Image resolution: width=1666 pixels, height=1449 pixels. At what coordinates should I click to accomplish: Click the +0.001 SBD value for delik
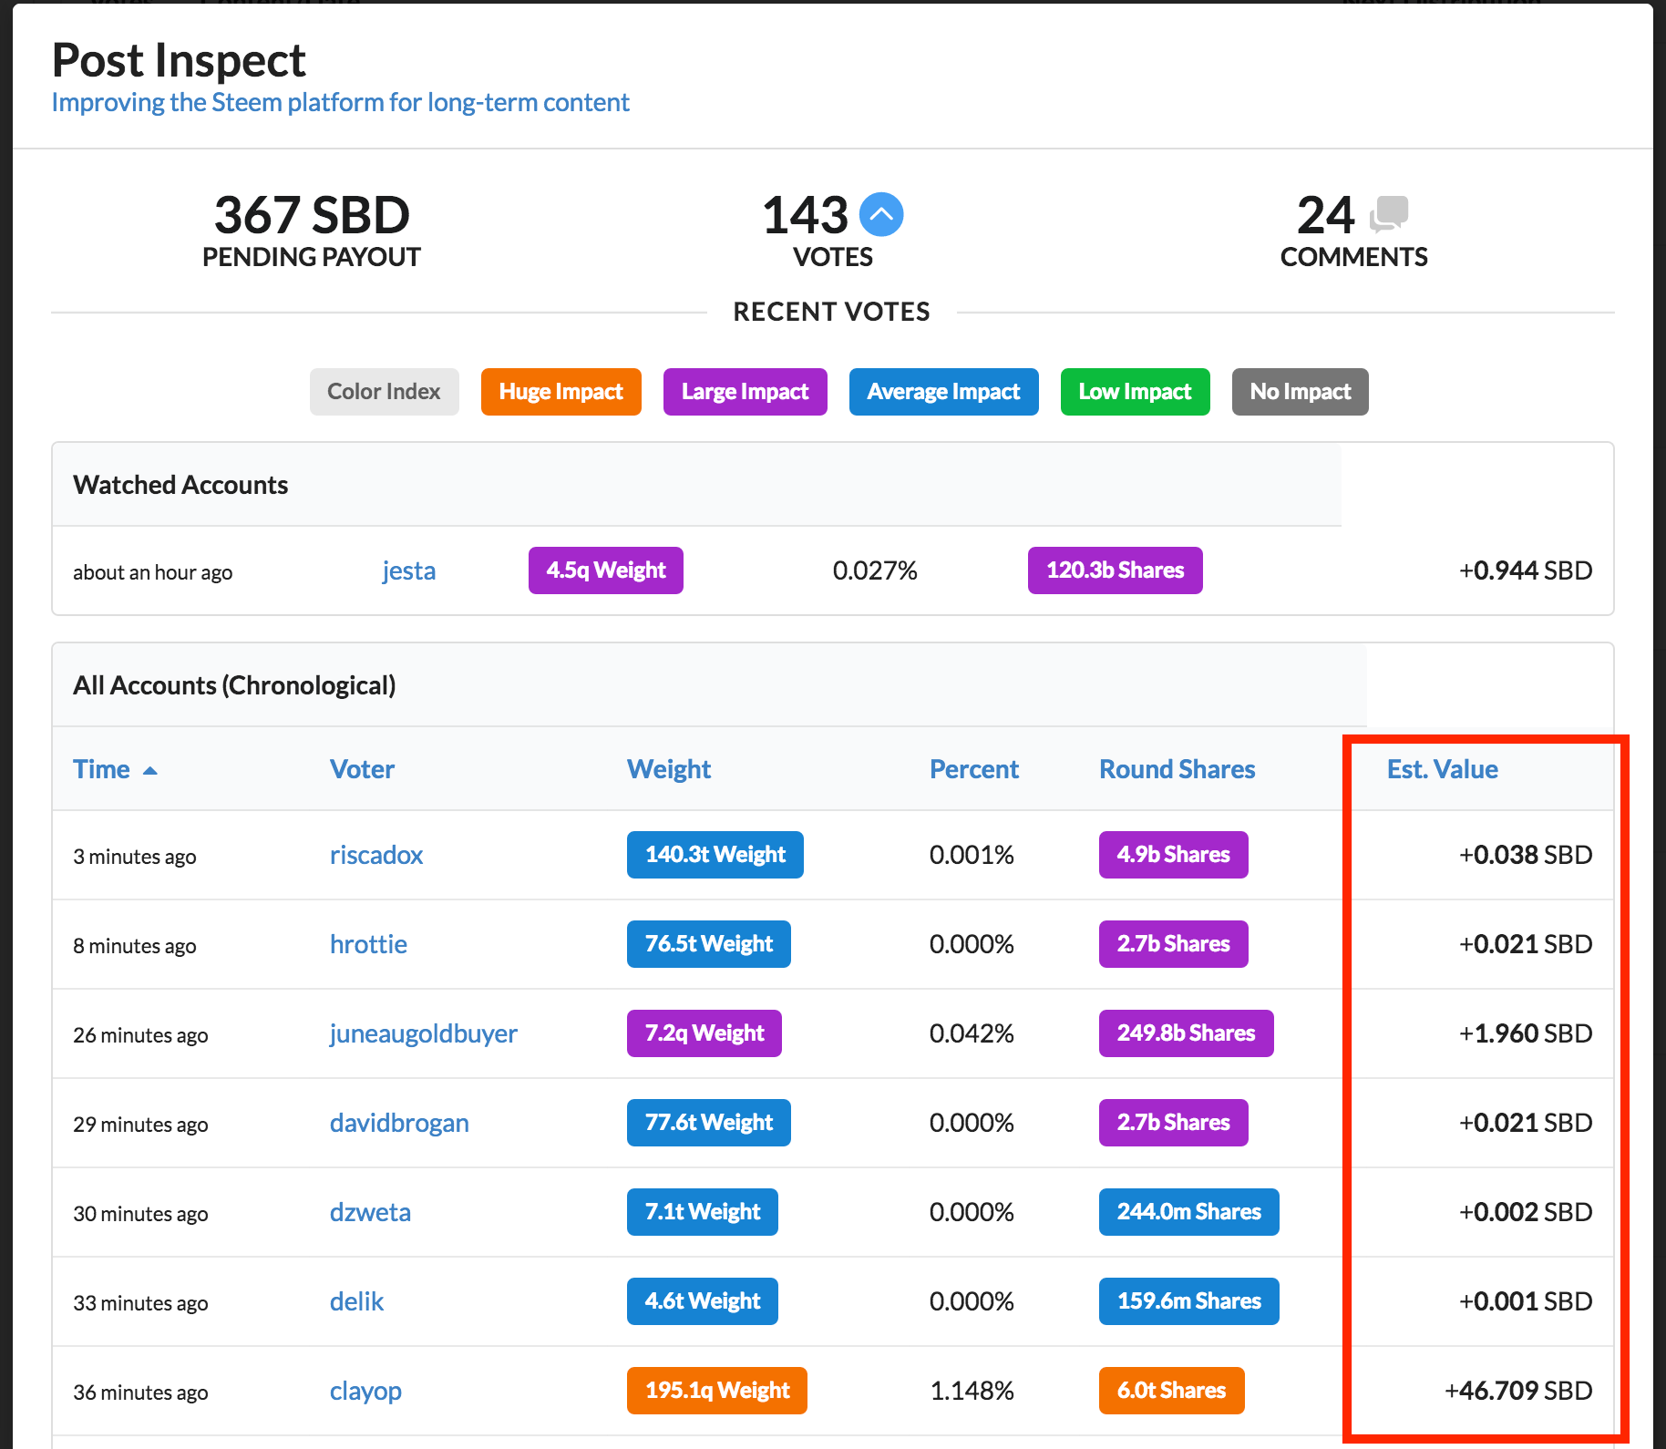click(1526, 1301)
